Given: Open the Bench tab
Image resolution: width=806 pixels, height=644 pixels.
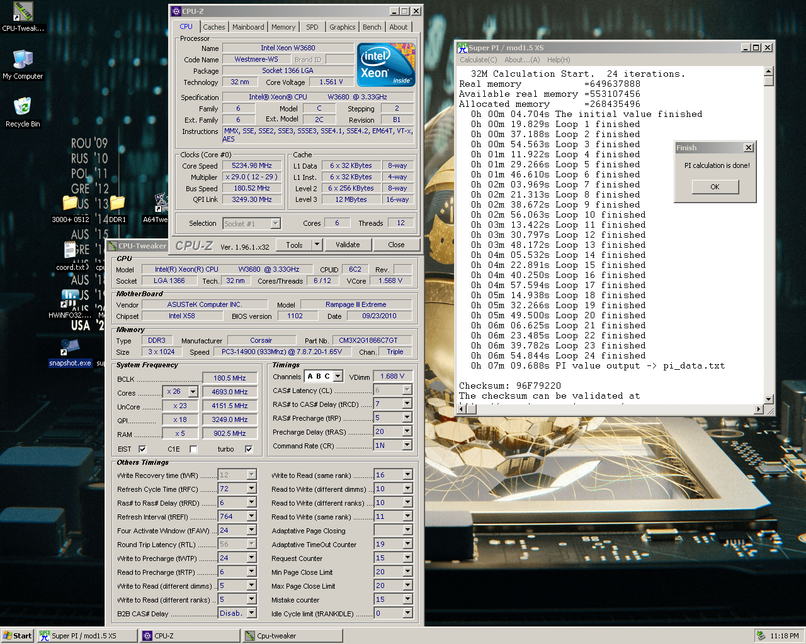Looking at the screenshot, I should [x=372, y=27].
